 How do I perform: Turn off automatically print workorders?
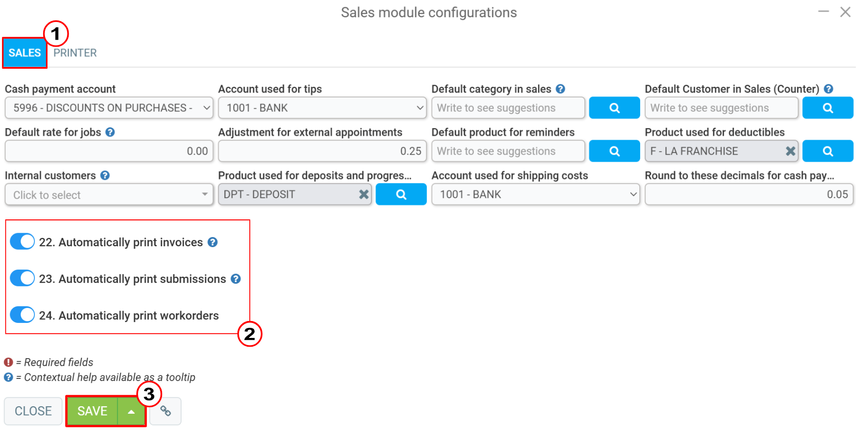point(22,315)
